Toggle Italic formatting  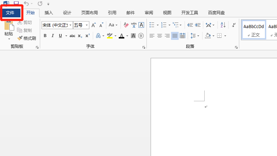coord(53,36)
